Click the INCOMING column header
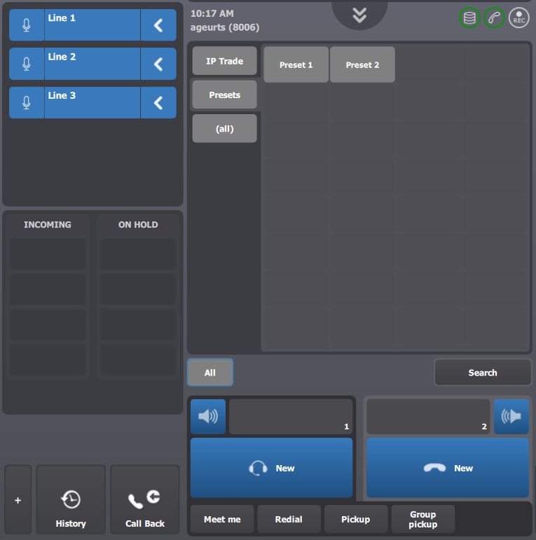Screen dimensions: 536x540 coord(48,225)
